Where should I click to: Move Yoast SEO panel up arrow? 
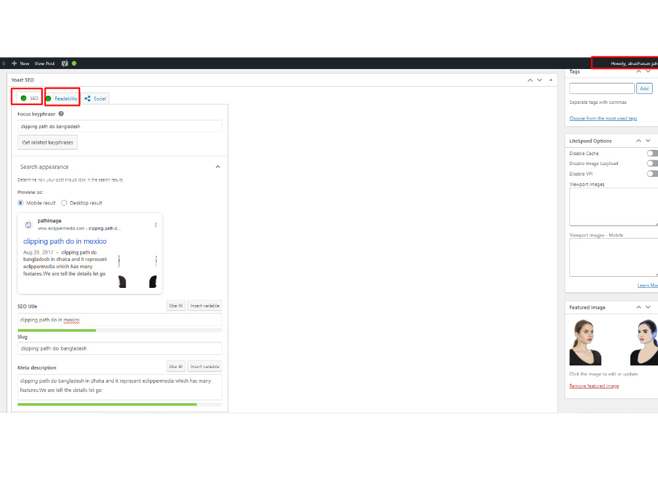530,80
